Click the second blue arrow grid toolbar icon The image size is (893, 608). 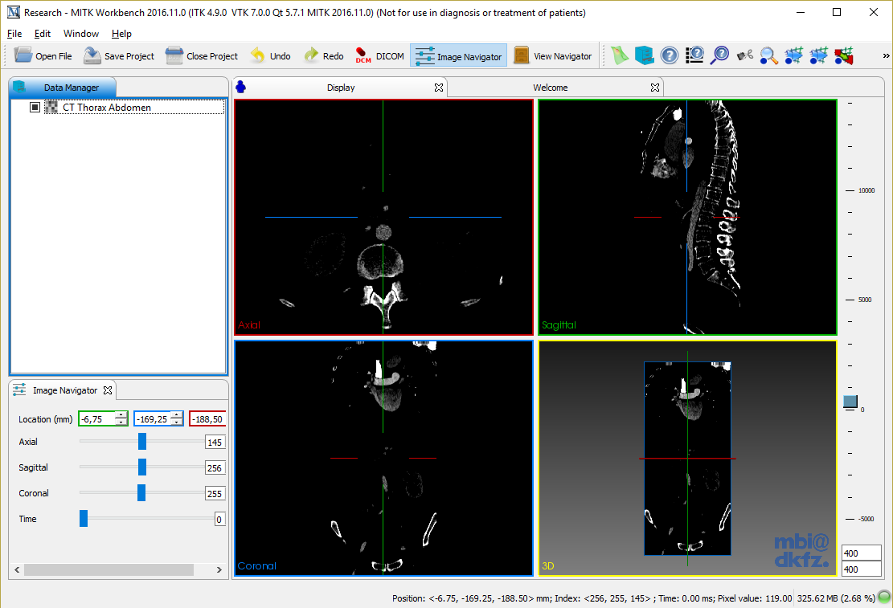(x=818, y=55)
